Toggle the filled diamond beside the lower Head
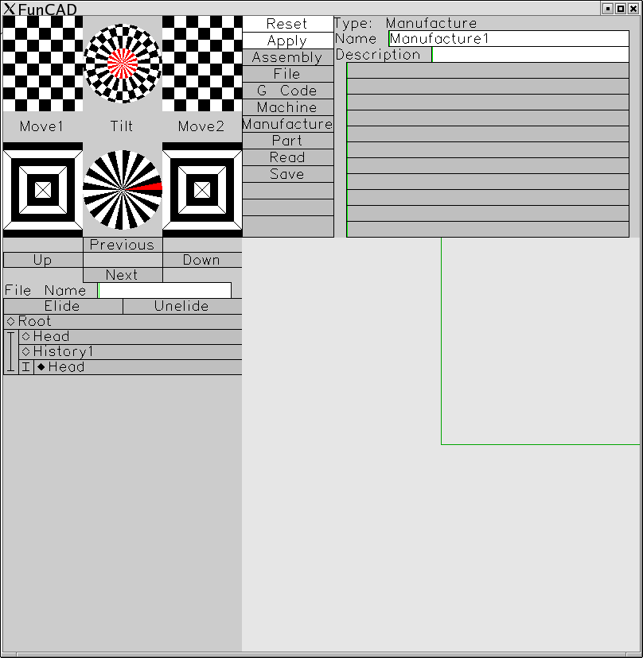Image resolution: width=643 pixels, height=658 pixels. pyautogui.click(x=41, y=367)
